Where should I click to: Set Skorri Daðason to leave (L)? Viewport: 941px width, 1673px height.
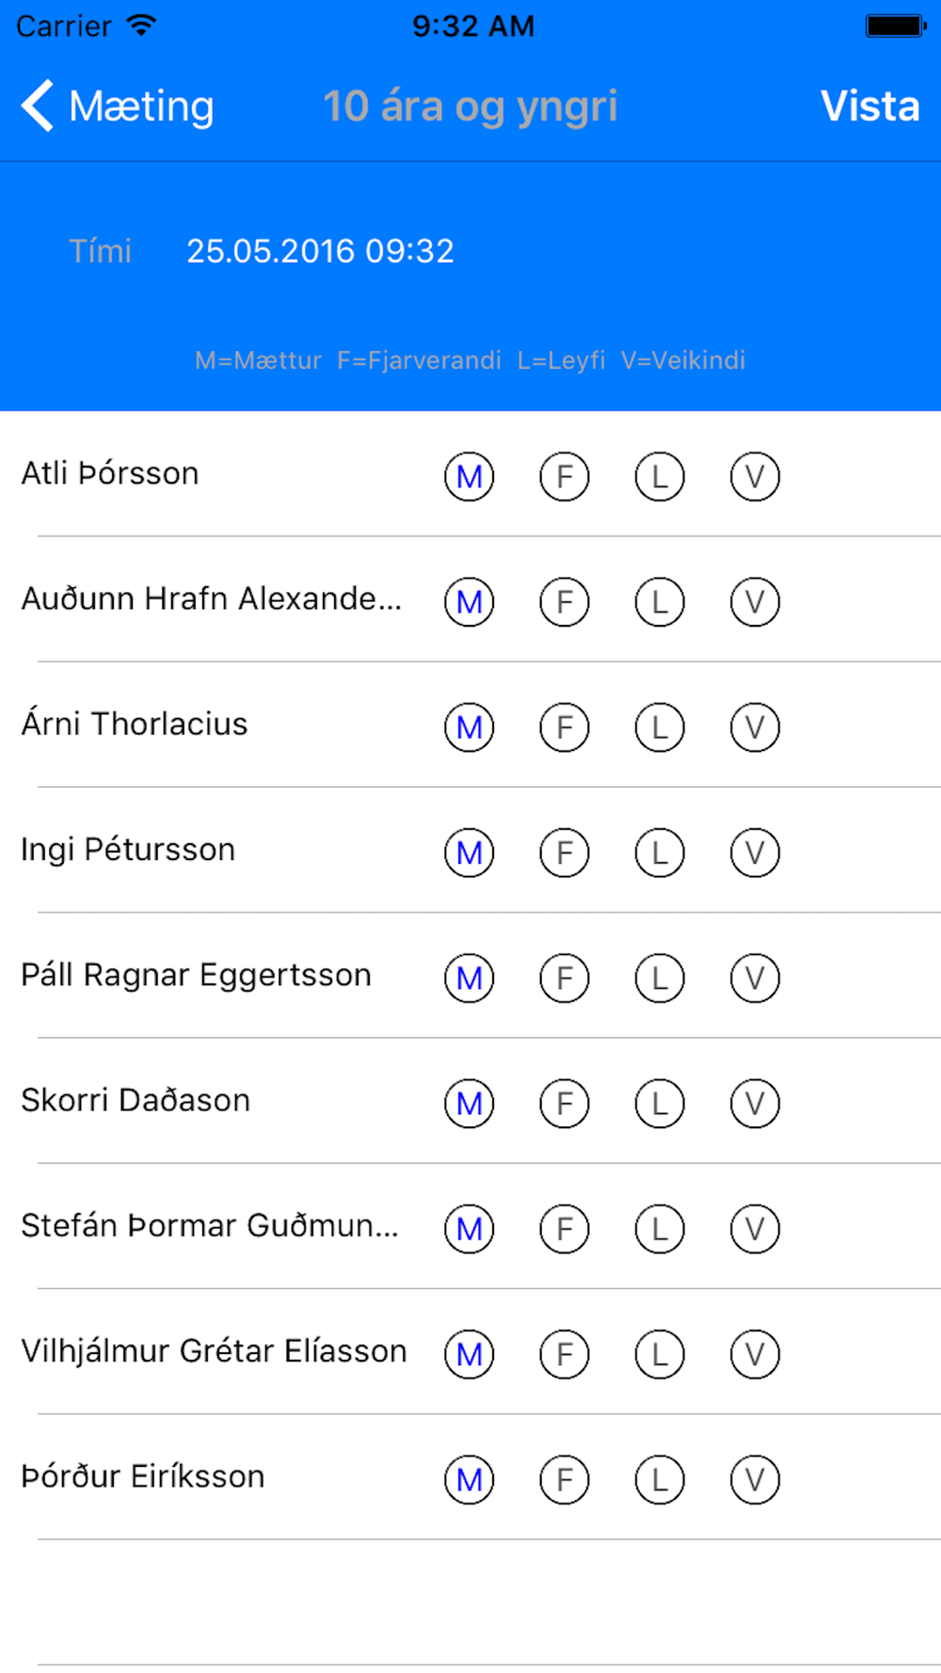[660, 1104]
